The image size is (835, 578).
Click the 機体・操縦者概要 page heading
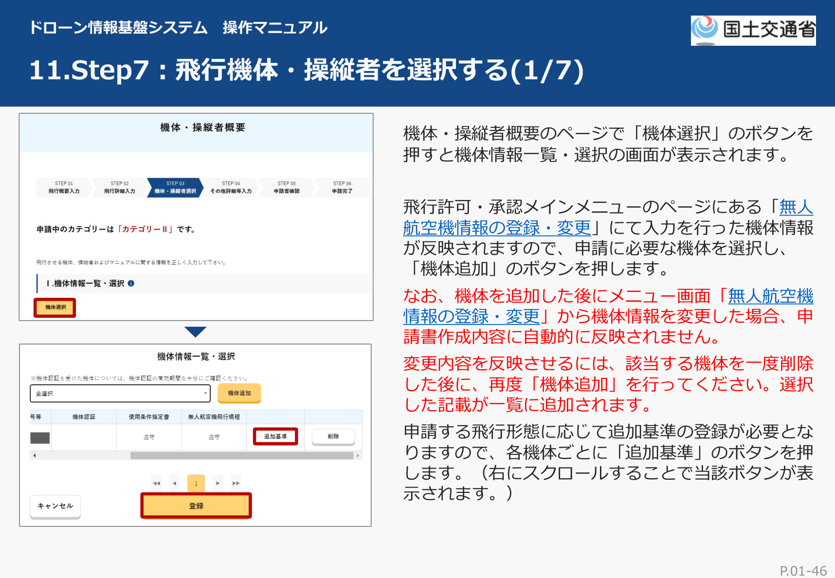[203, 127]
